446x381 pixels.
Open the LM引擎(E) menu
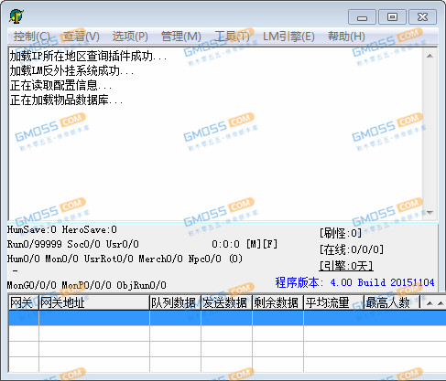(288, 37)
